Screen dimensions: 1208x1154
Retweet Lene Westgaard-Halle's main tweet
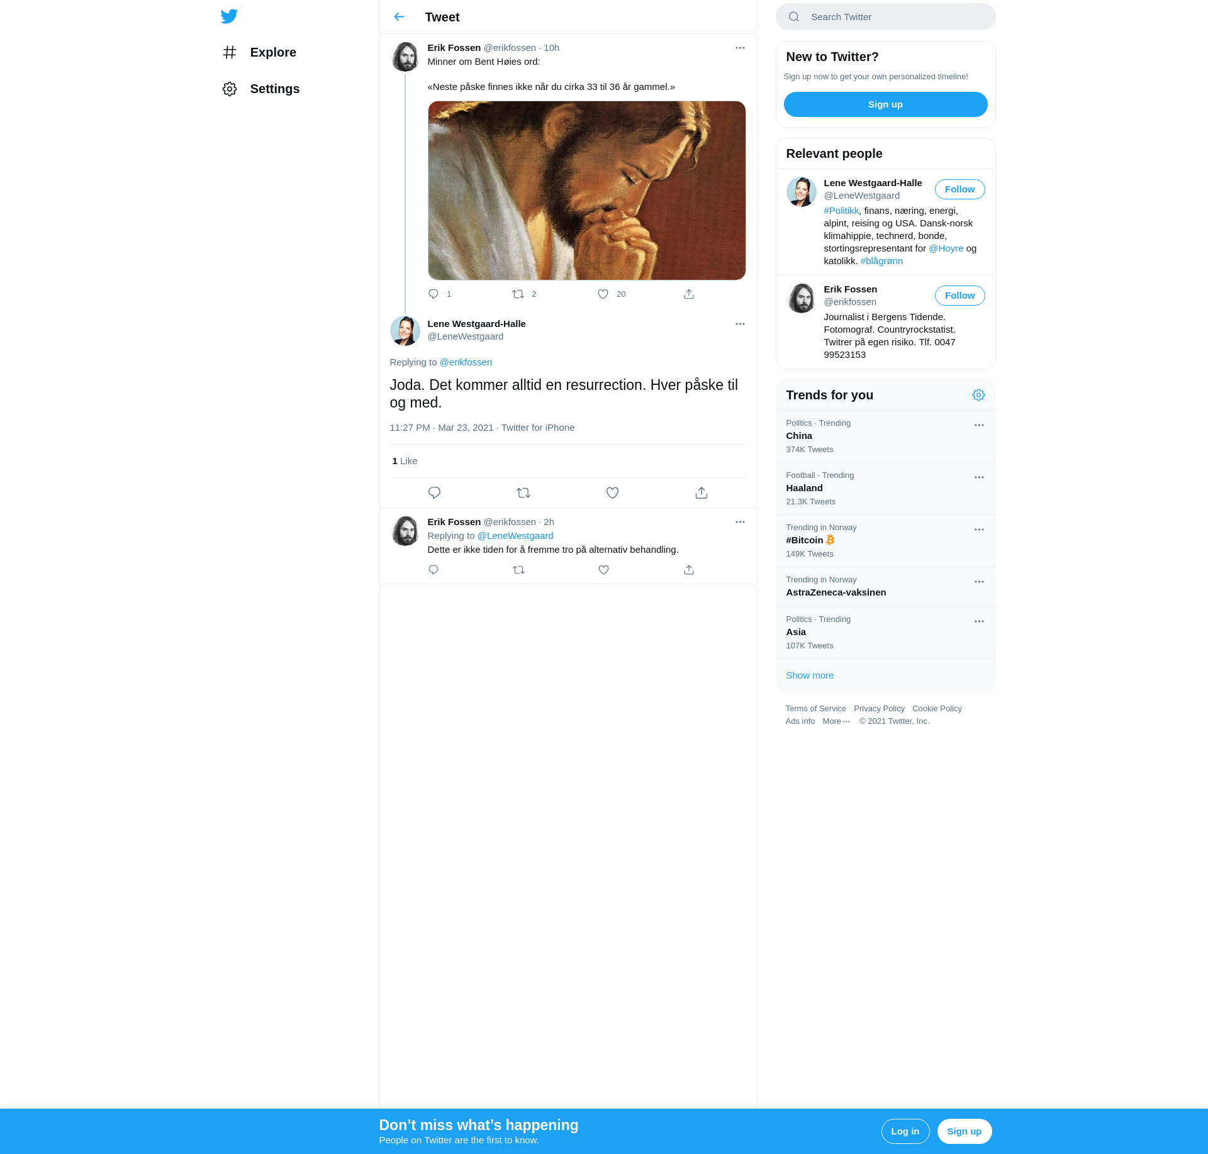523,493
